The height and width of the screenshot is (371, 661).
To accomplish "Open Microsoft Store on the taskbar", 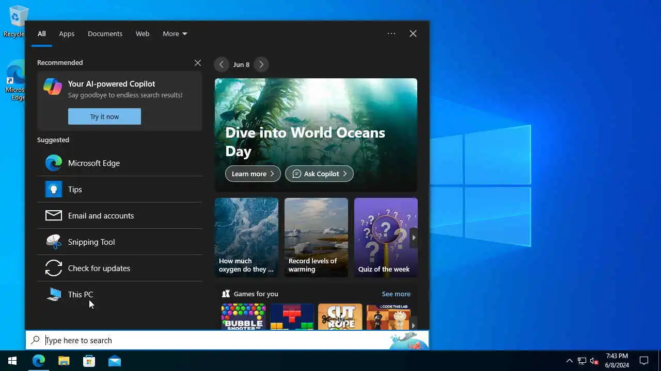I will (89, 361).
